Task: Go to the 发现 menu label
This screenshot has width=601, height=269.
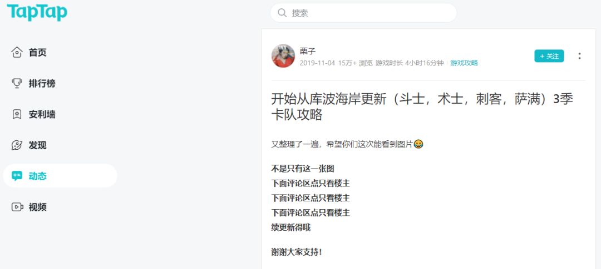Action: [x=38, y=145]
